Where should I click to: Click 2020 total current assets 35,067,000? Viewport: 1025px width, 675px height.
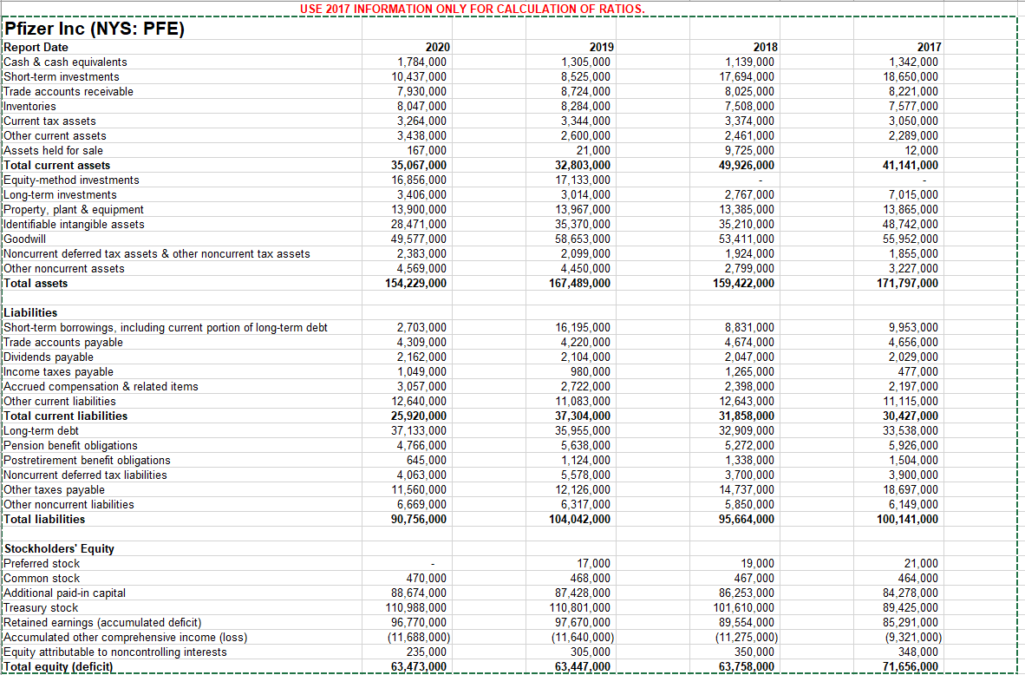tap(418, 166)
